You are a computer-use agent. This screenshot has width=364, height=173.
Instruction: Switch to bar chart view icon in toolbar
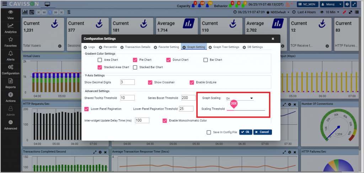point(25,12)
